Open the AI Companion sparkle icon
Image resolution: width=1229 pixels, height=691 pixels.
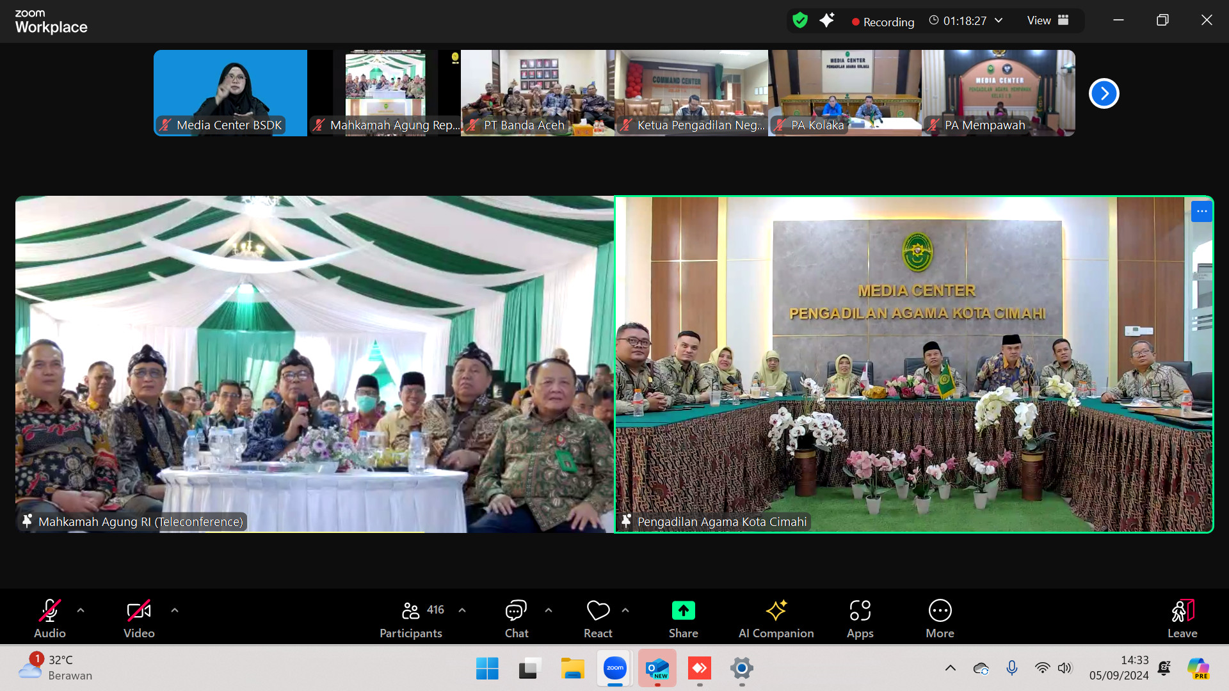(x=776, y=610)
